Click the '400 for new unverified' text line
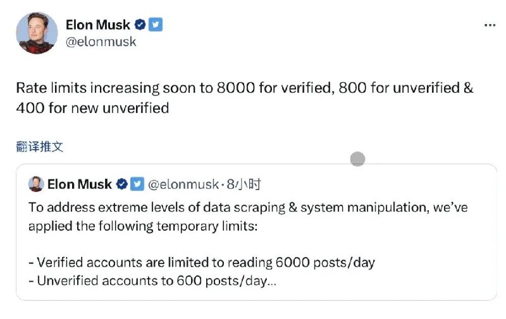 coord(92,108)
